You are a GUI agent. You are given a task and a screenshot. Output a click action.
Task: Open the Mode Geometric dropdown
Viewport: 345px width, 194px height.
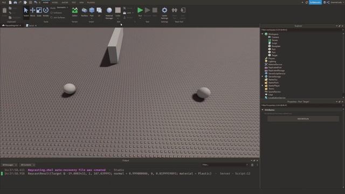coord(63,8)
